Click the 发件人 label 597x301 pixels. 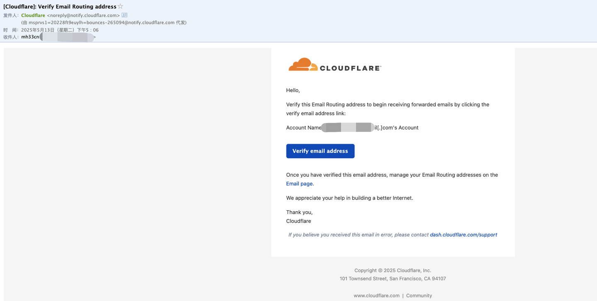click(x=11, y=15)
